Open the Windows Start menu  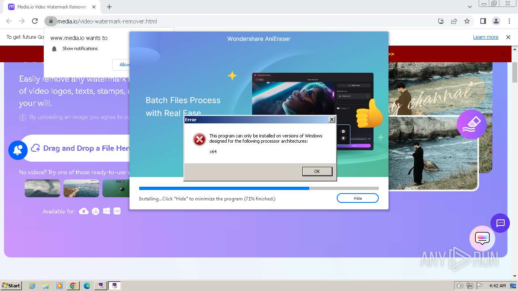click(11, 285)
